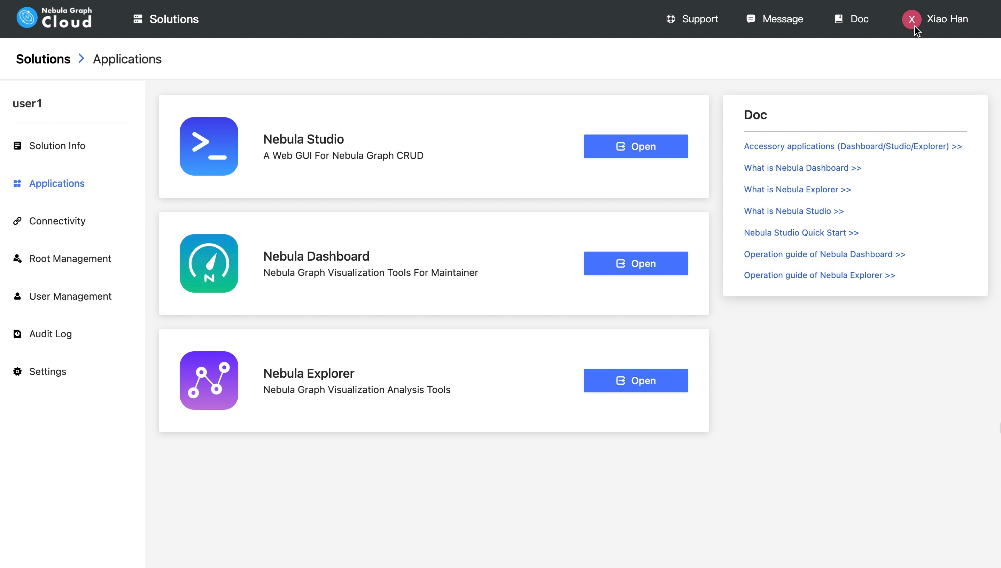Navigate to Settings section

[47, 371]
